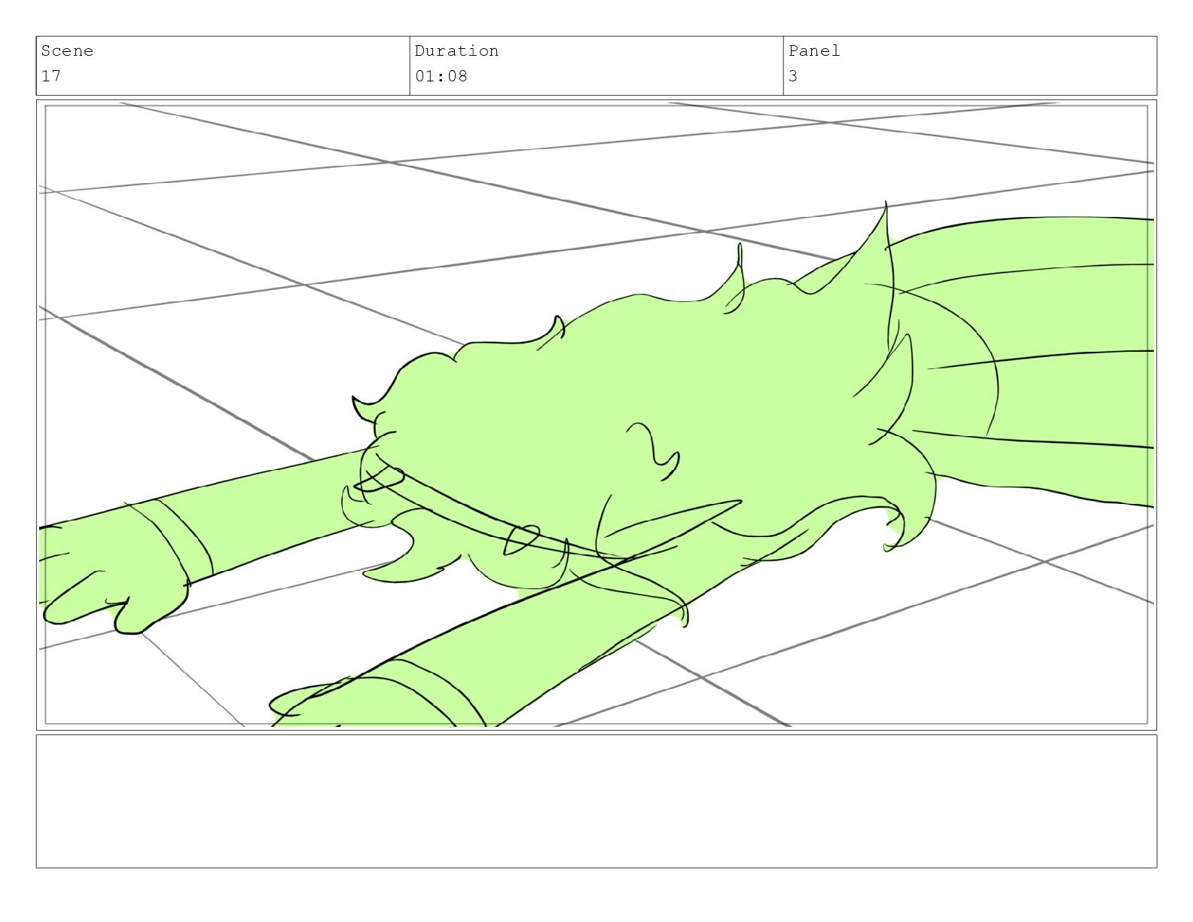Select the 'Panel' header label
The image size is (1193, 922).
point(814,51)
